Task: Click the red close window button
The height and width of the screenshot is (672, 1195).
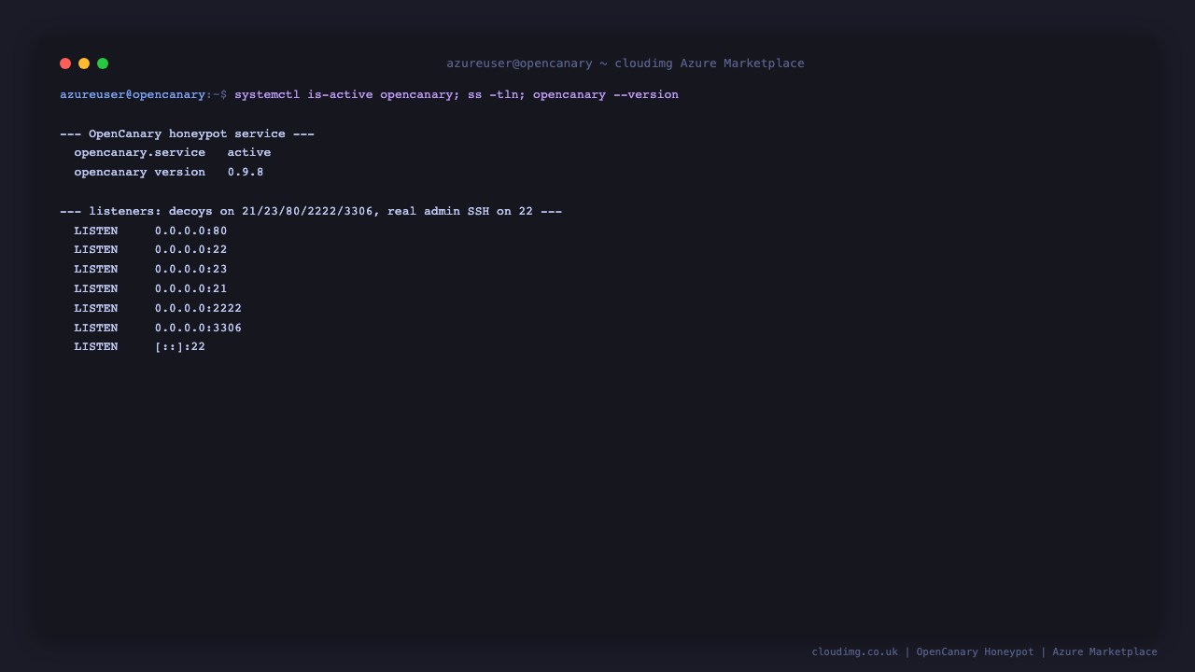Action: coord(65,63)
